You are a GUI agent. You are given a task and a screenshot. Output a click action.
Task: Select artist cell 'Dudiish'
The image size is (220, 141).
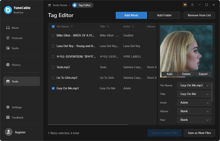pos(128,35)
